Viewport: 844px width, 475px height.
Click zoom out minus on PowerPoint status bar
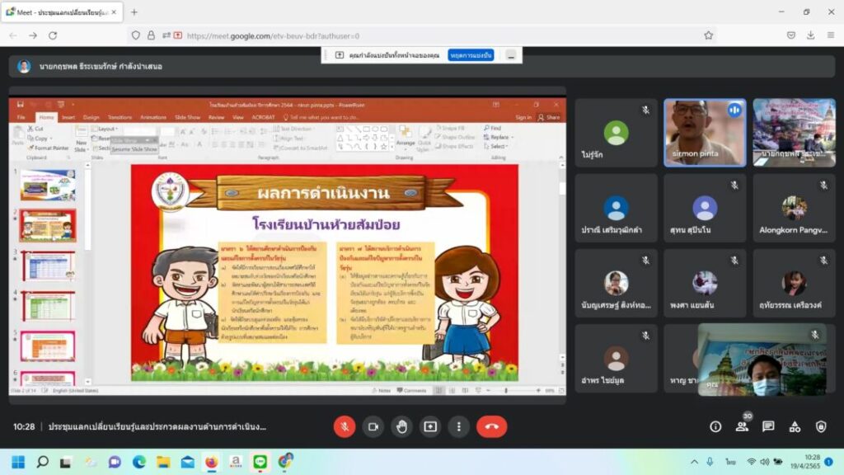(x=488, y=390)
